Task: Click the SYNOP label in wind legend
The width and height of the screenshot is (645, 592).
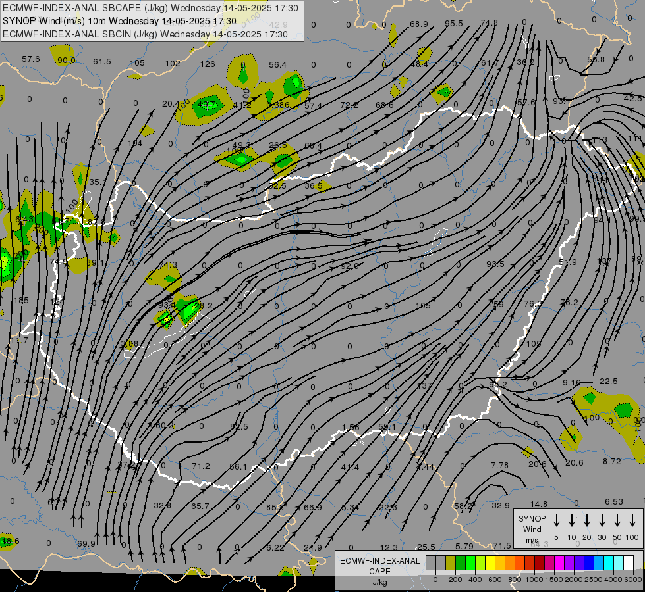Action: (x=532, y=518)
